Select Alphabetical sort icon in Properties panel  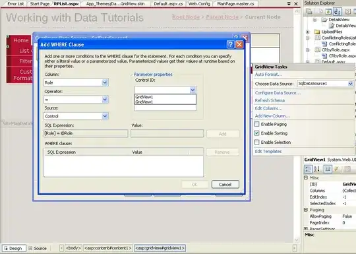317,169
